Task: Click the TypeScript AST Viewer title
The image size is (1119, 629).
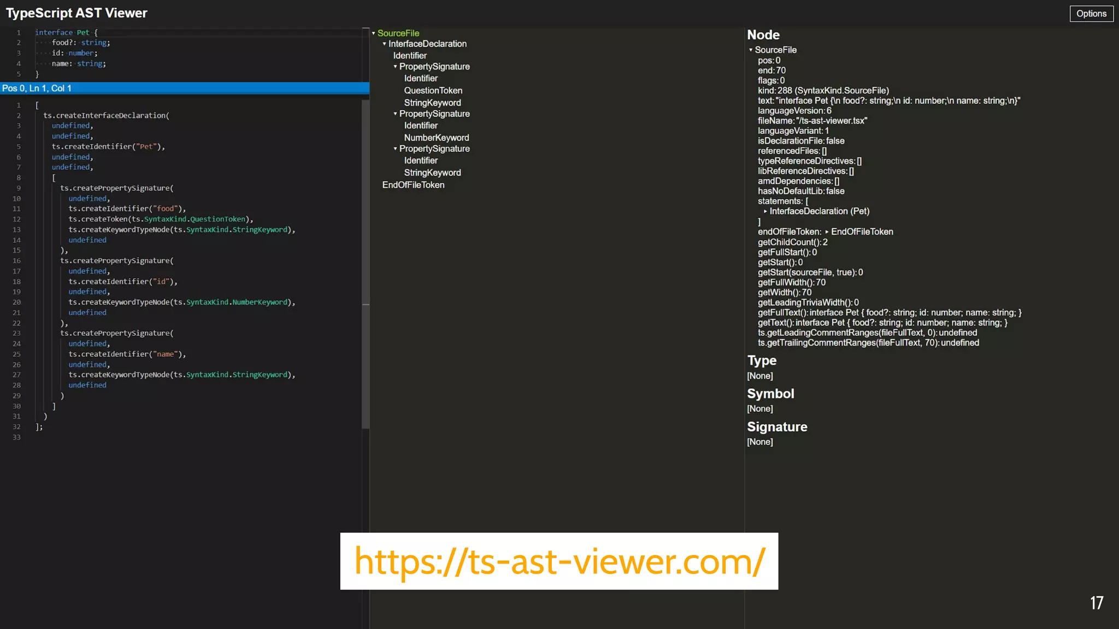Action: 76,13
